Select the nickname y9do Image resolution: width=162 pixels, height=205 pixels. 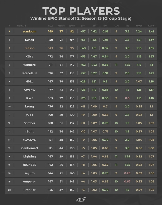pyautogui.click(x=30, y=115)
